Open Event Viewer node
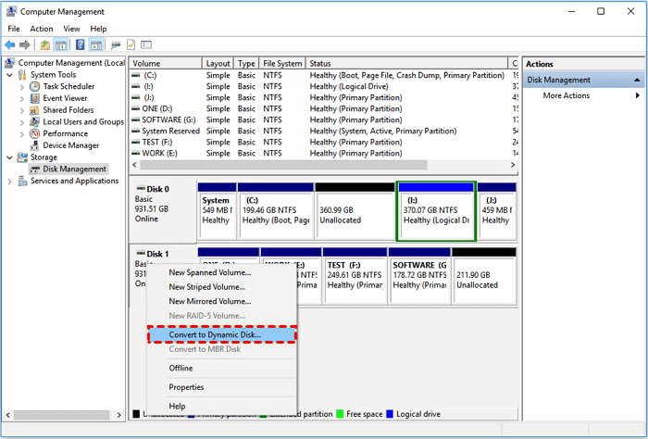The image size is (648, 439). [65, 98]
